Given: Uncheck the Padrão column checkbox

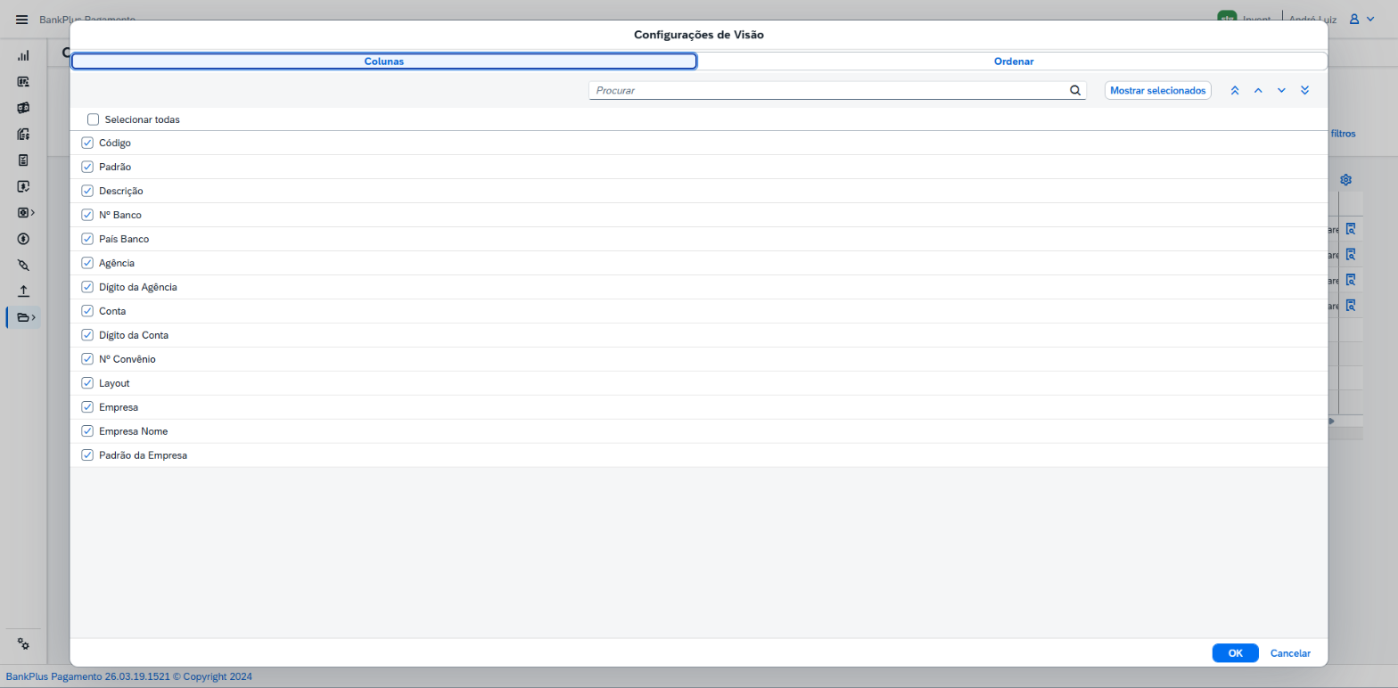Looking at the screenshot, I should click(x=87, y=167).
